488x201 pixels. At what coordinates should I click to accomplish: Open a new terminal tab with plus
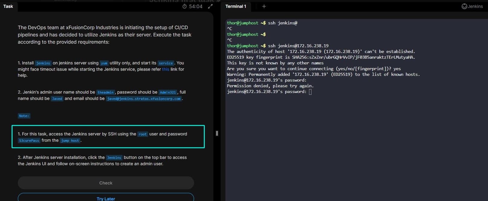[x=264, y=6]
